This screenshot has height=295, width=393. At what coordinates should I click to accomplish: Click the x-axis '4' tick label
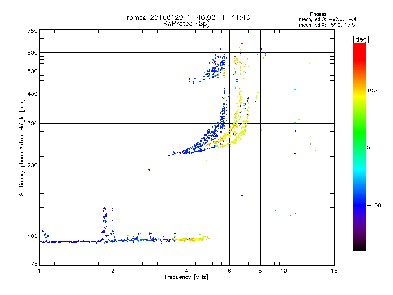click(187, 271)
